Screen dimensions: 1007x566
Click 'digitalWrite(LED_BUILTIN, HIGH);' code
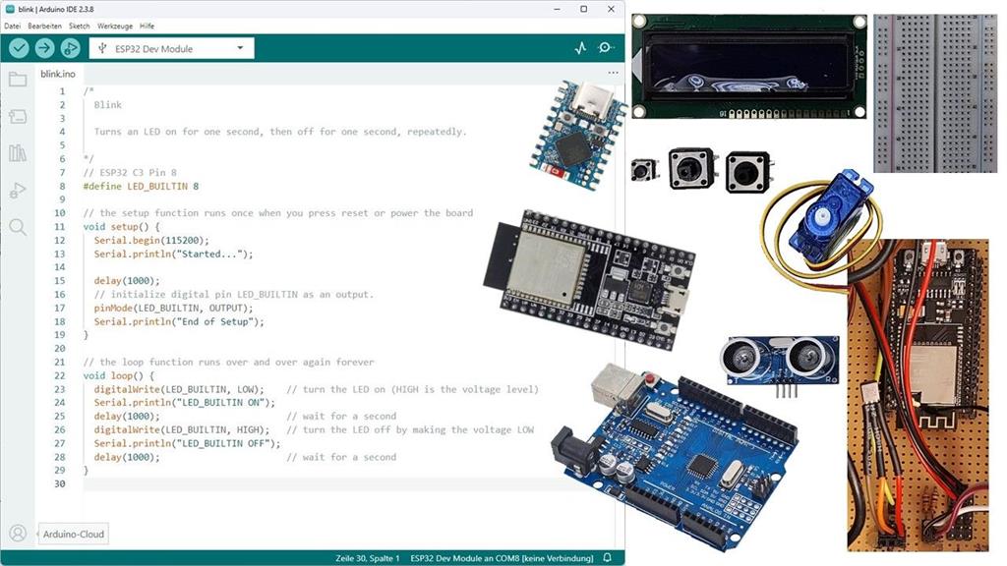182,429
